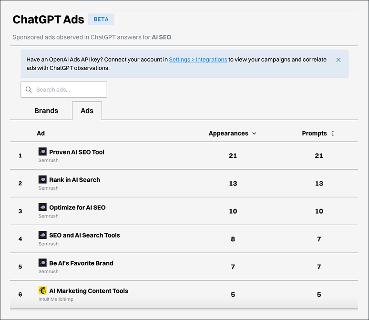Click the magnifier icon in search box
Screen dimensions: 369x320
click(x=29, y=90)
